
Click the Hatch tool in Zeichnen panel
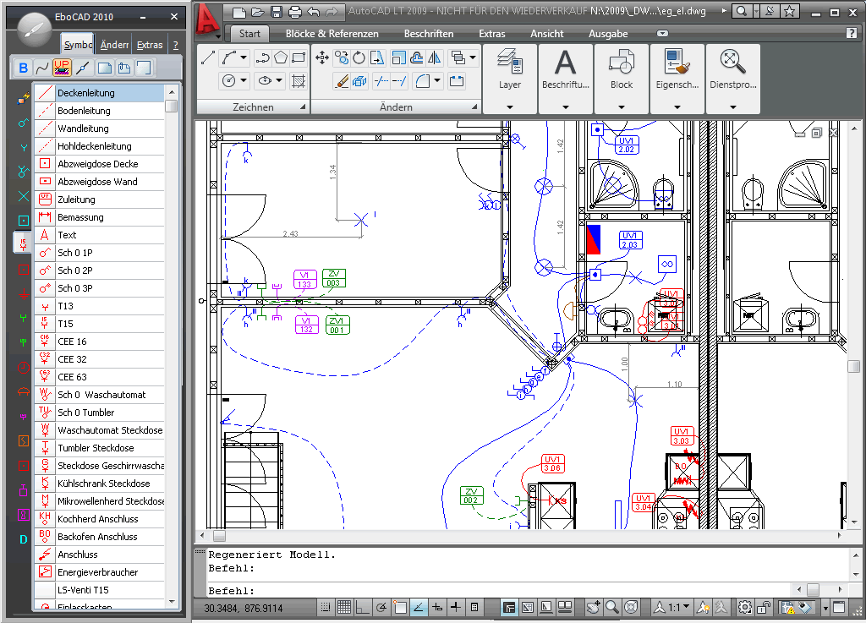point(299,81)
